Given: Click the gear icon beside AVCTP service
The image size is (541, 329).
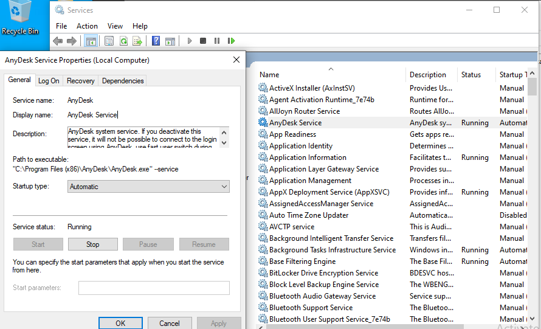Looking at the screenshot, I should tap(263, 226).
